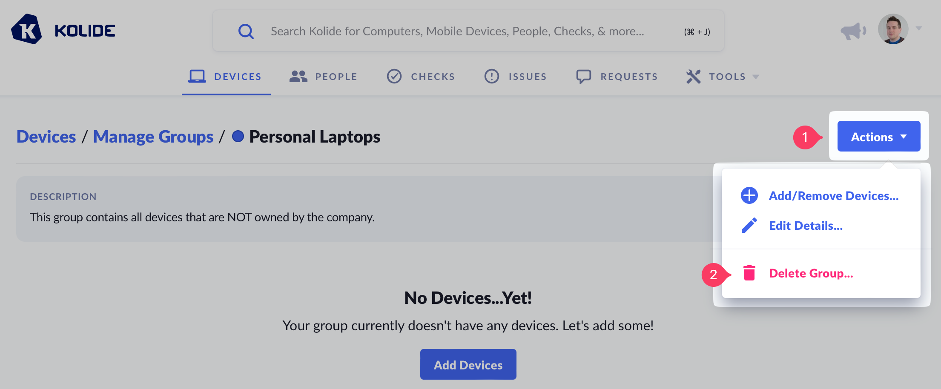Screen dimensions: 941x389
Task: Click the search magnifier icon
Action: point(246,31)
